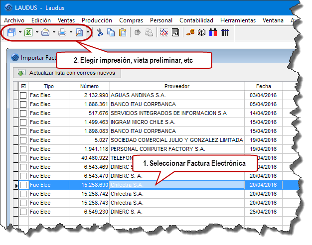Screen dimensions: 312x245
Task: Expand the Excel export dropdown arrow
Action: pyautogui.click(x=37, y=32)
